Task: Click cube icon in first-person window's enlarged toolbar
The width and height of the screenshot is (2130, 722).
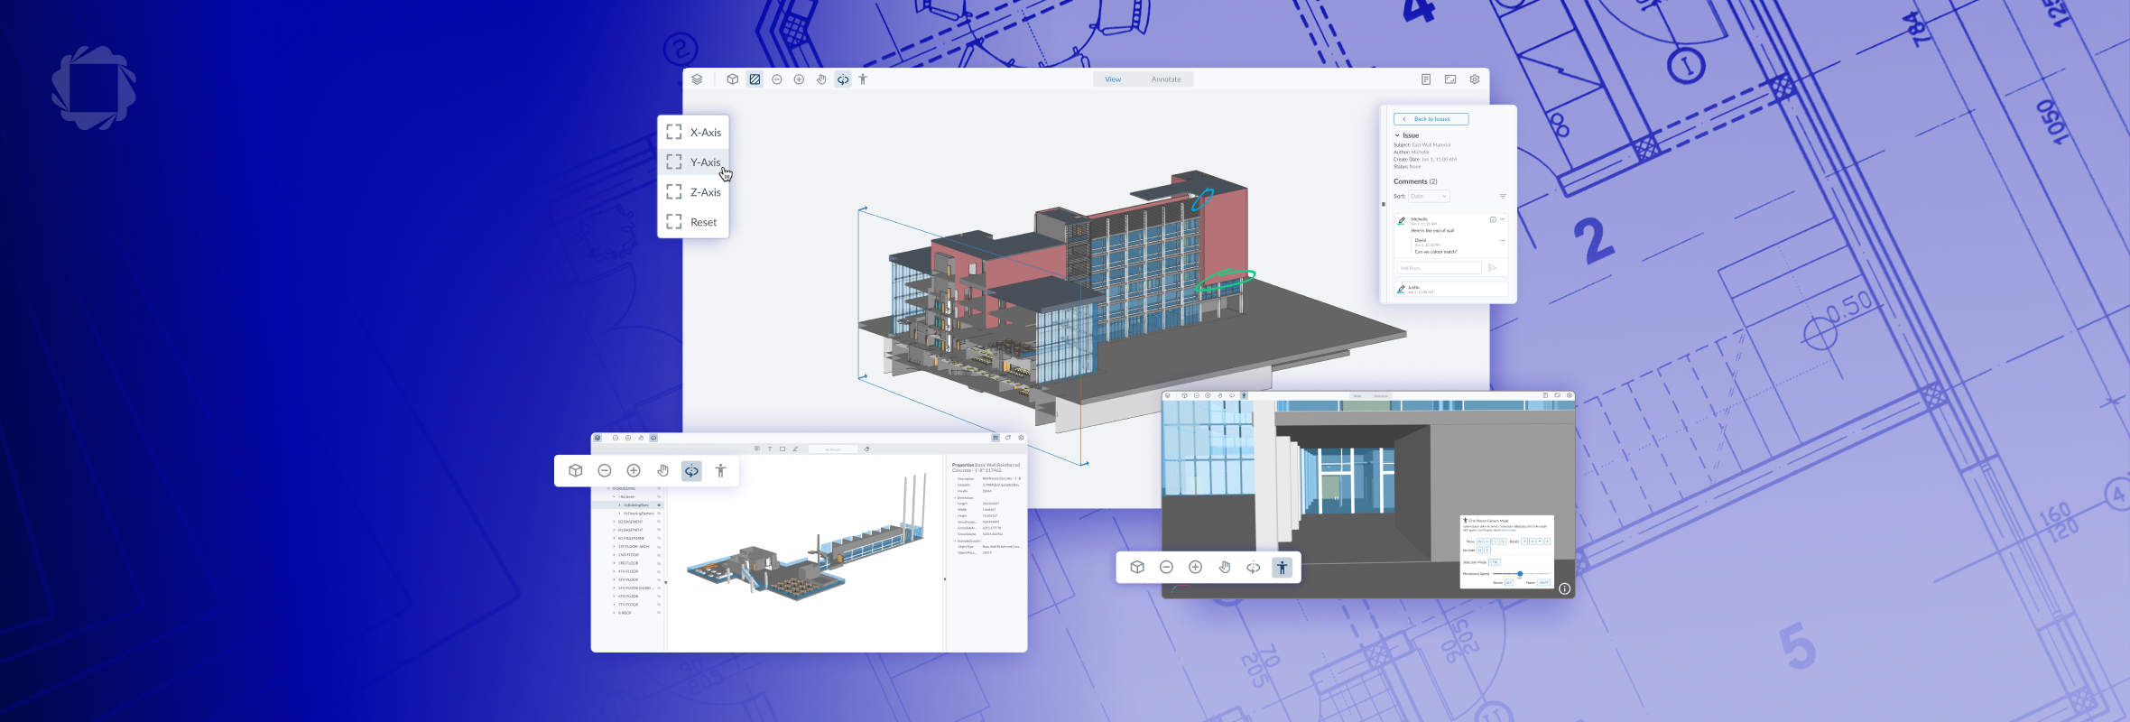Action: pos(1137,567)
